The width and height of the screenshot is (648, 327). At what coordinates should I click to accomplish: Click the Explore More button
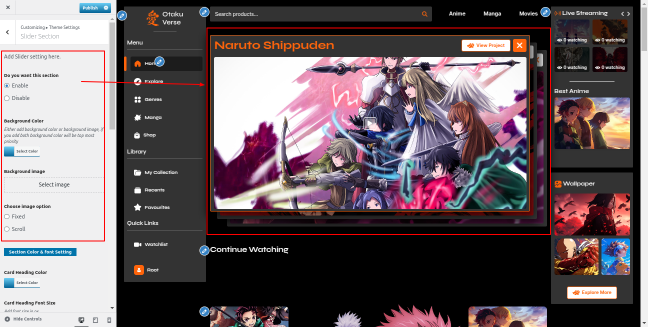[x=592, y=292]
